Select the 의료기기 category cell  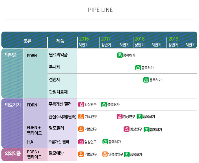(x=12, y=105)
